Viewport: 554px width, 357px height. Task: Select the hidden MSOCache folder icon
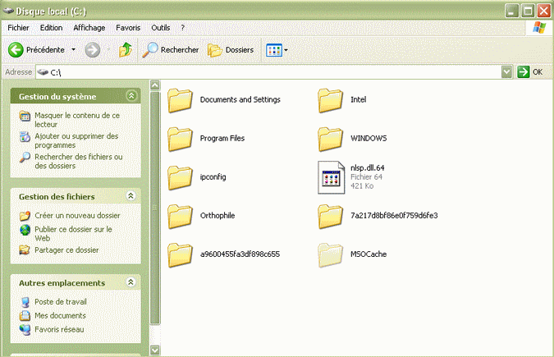331,255
